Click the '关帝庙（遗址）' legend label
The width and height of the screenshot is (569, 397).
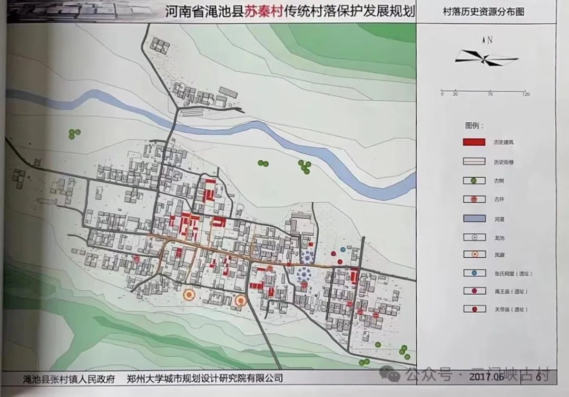coord(511,309)
